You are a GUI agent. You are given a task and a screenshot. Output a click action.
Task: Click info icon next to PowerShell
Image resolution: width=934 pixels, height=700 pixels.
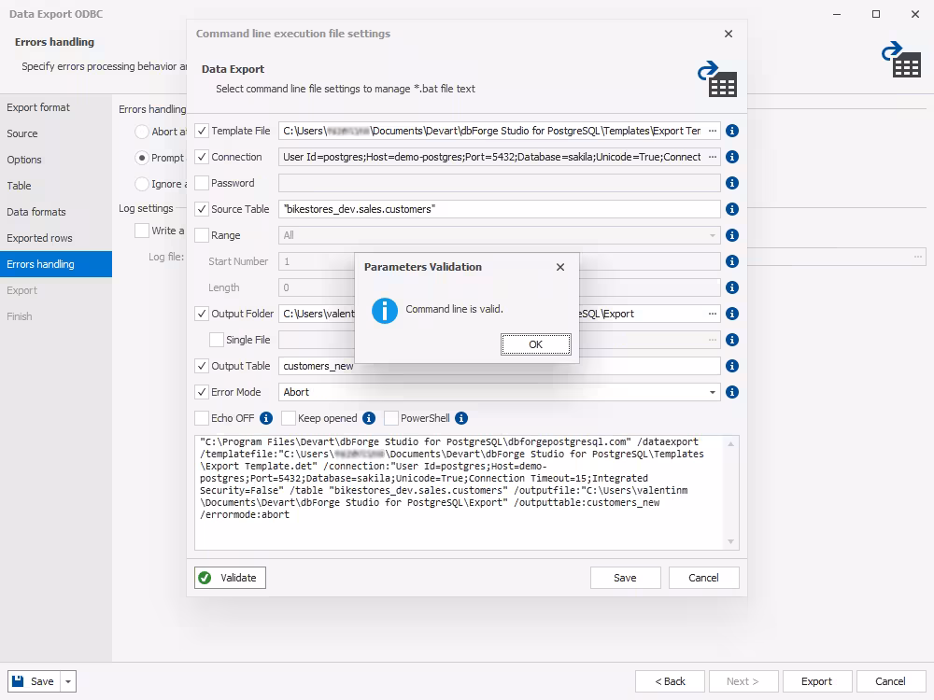461,418
